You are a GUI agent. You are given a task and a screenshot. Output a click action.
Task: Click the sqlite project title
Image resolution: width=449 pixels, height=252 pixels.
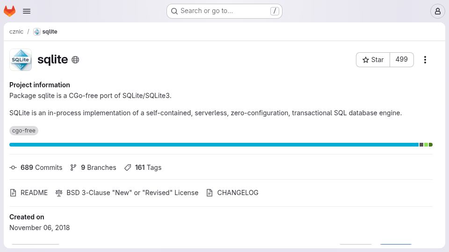click(53, 59)
